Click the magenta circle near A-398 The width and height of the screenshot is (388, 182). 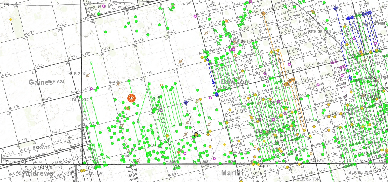click(214, 159)
